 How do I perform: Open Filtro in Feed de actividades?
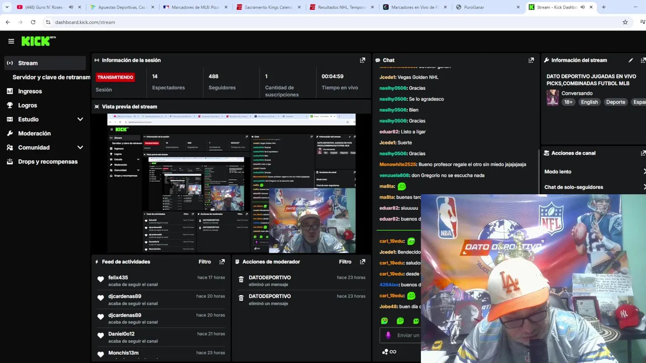point(204,262)
